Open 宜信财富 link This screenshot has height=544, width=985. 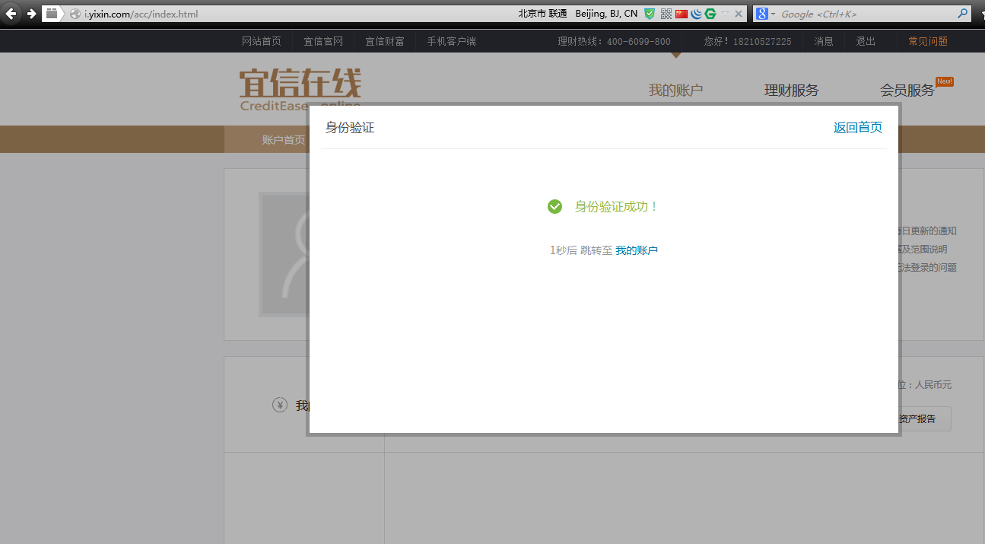tap(385, 41)
